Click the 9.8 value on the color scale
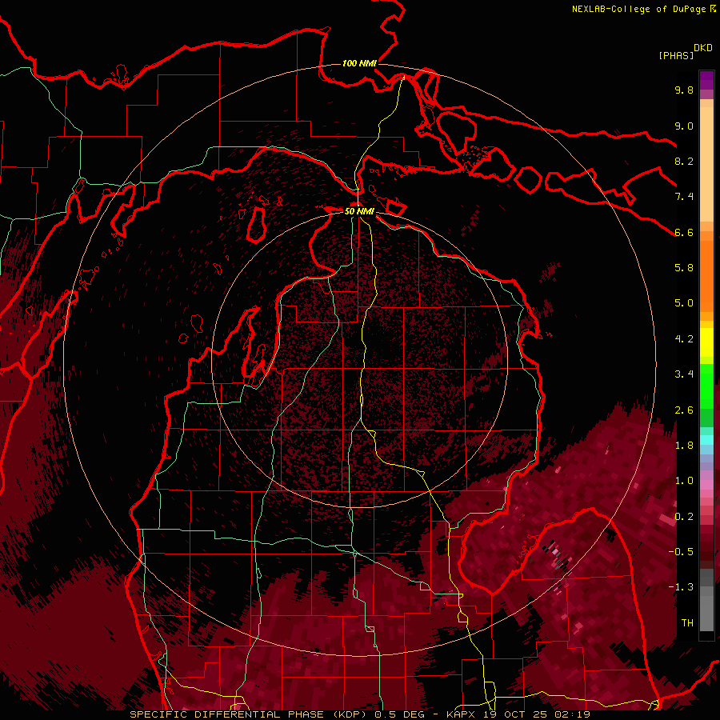Viewport: 720px width, 720px height. pos(684,90)
